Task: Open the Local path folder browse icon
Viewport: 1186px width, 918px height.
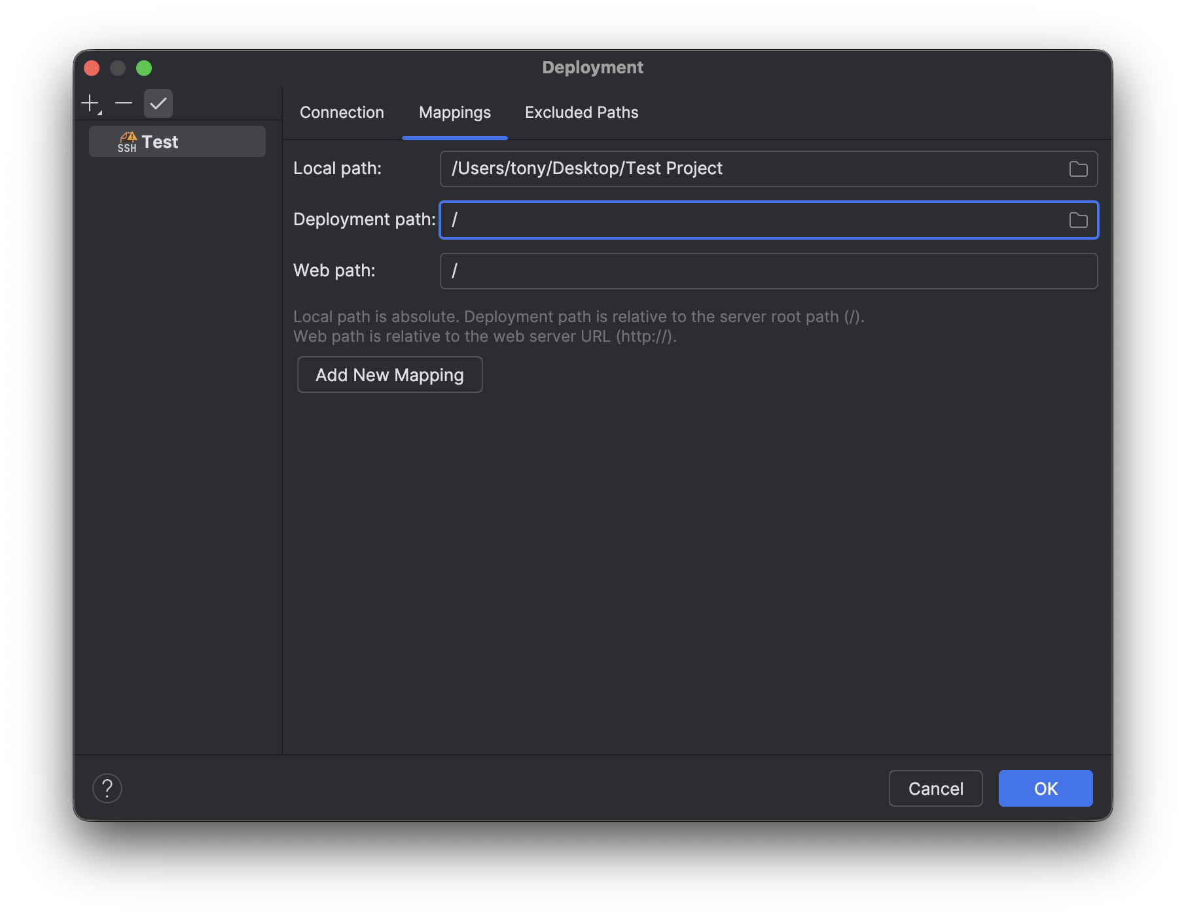Action: coord(1078,168)
